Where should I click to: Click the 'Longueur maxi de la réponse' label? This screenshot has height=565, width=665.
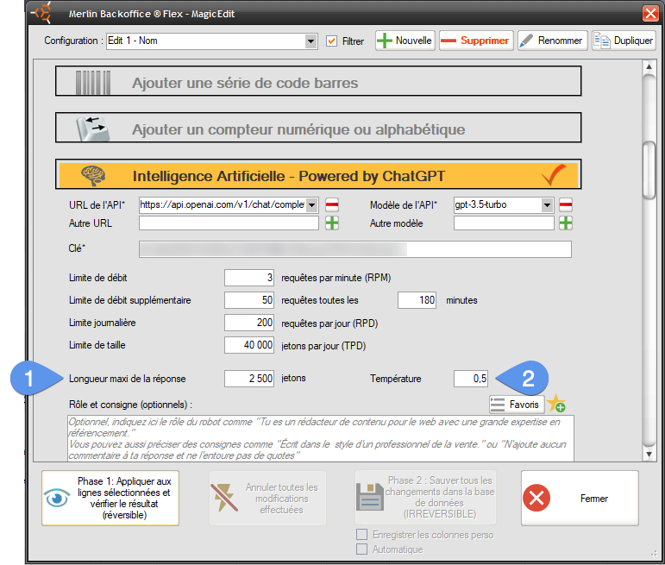point(128,379)
